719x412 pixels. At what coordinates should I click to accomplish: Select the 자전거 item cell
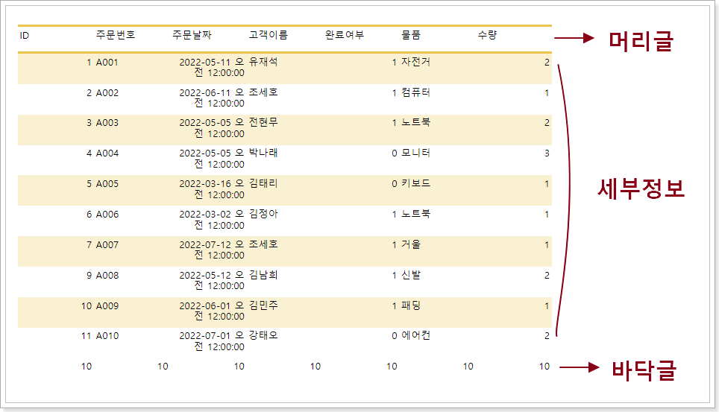click(415, 63)
